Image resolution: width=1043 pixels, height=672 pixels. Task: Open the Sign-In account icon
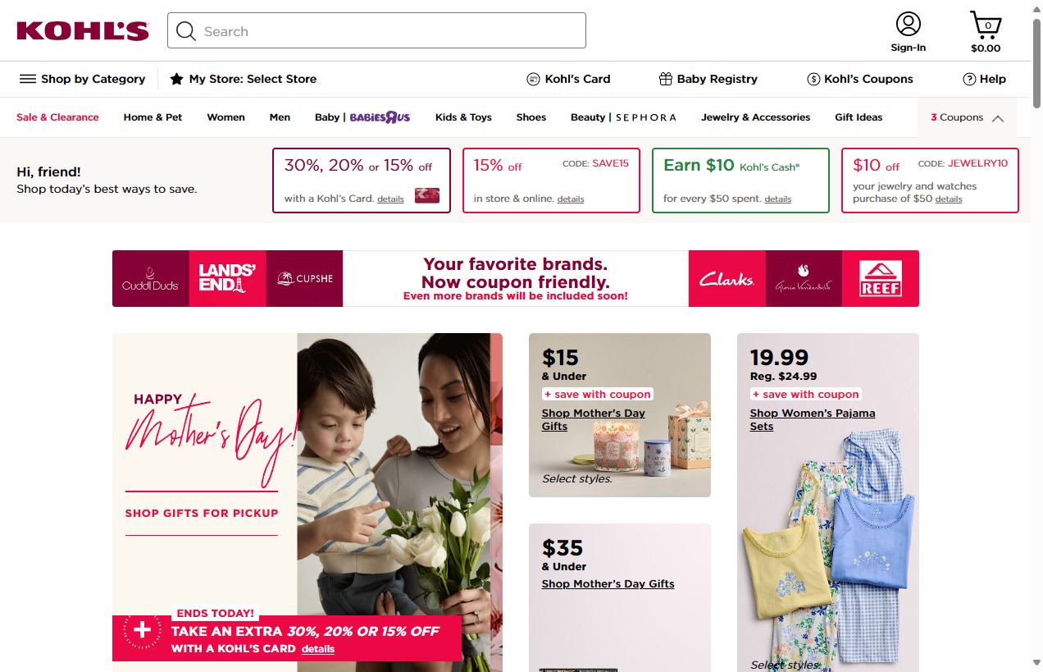(x=909, y=24)
